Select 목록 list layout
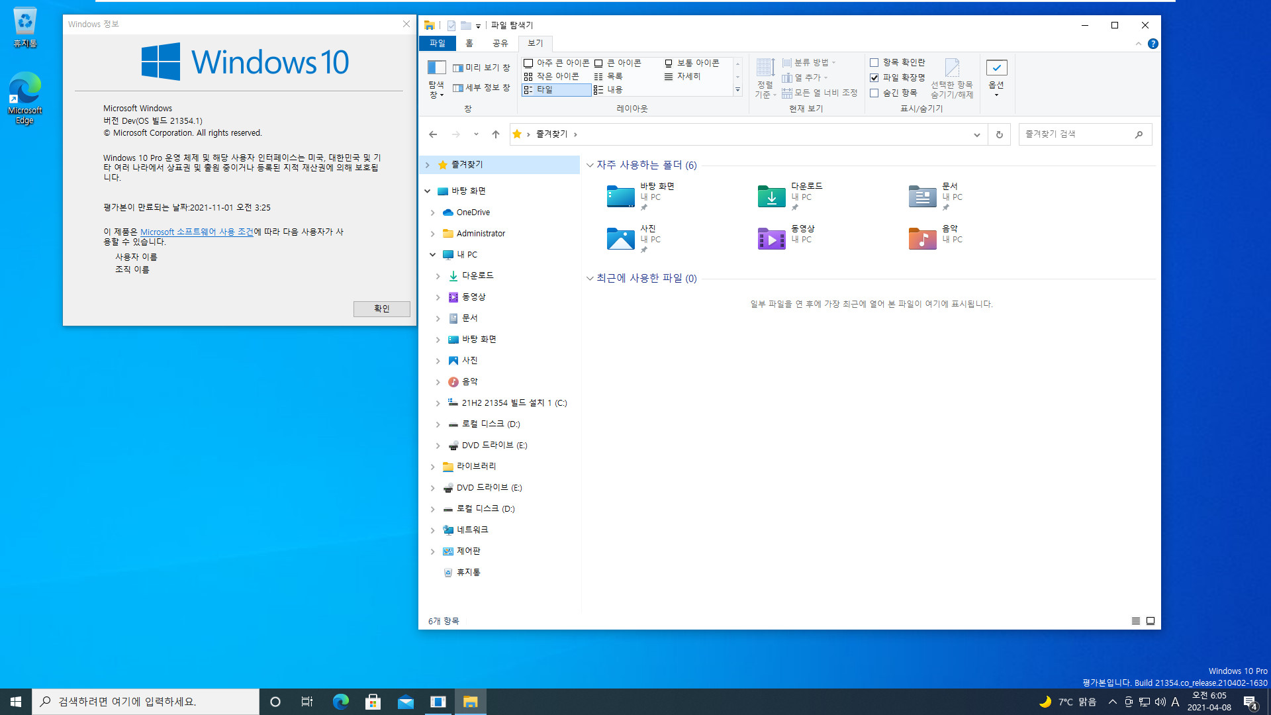 point(608,76)
